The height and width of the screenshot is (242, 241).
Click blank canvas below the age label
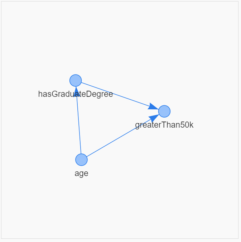[x=81, y=204]
